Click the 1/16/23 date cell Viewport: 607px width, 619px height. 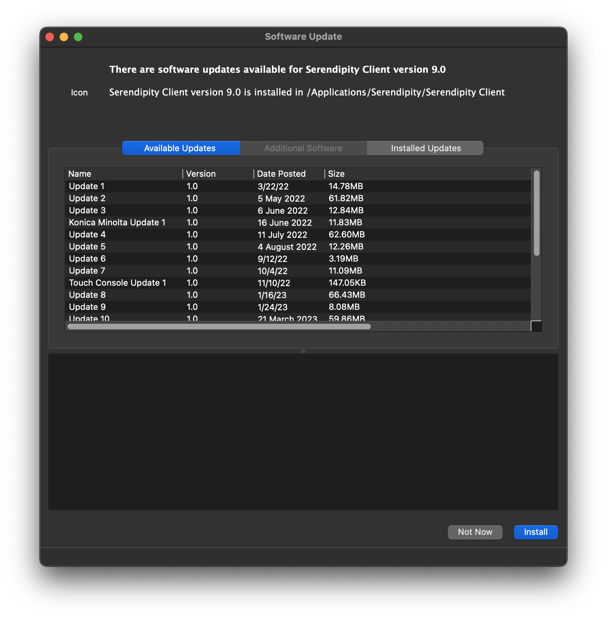click(x=272, y=295)
